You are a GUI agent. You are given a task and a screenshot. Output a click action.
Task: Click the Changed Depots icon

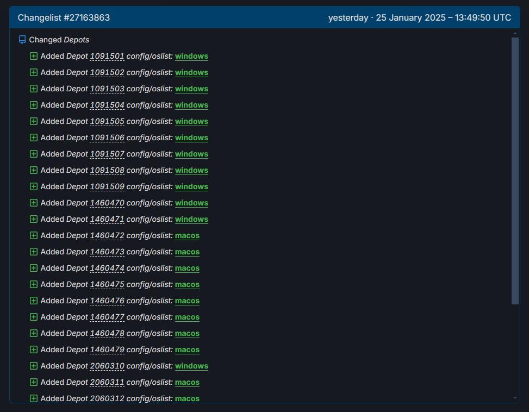22,40
